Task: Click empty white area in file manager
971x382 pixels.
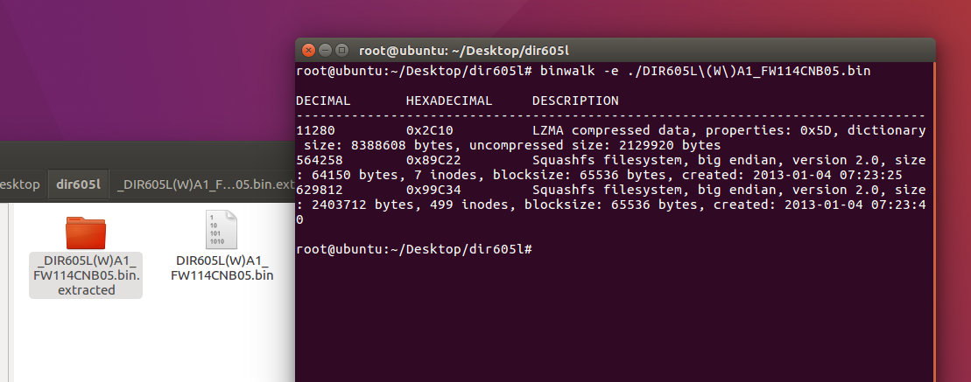Action: tap(155, 340)
